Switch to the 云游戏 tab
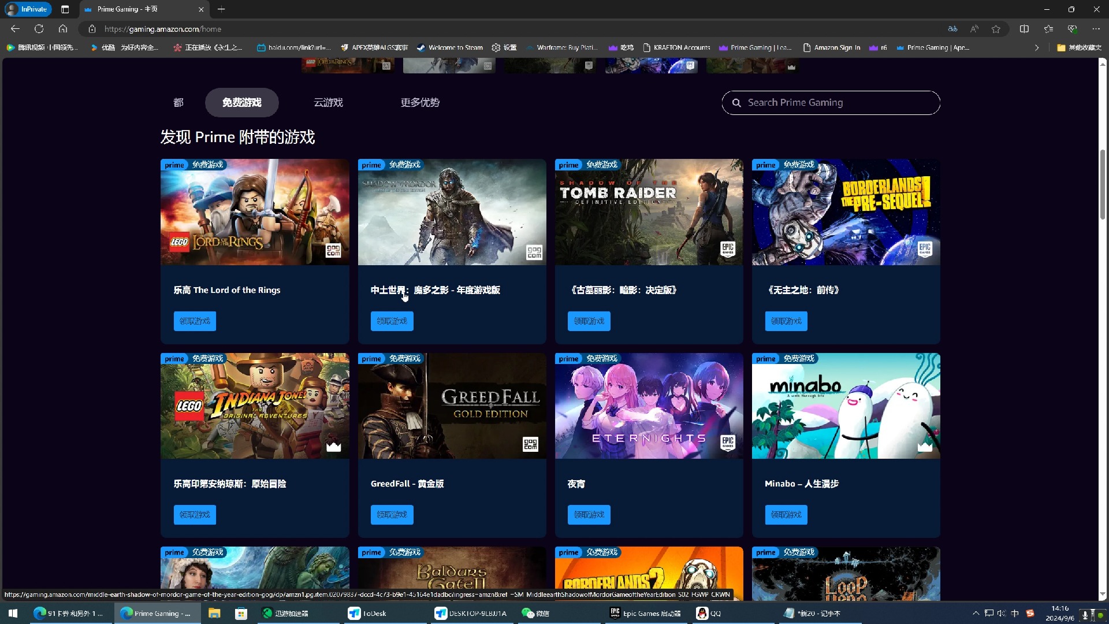The width and height of the screenshot is (1109, 624). [329, 103]
